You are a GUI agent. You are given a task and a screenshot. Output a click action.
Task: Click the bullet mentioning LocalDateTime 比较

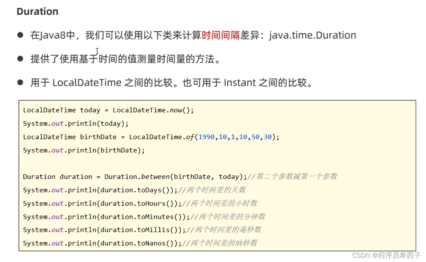(143, 82)
